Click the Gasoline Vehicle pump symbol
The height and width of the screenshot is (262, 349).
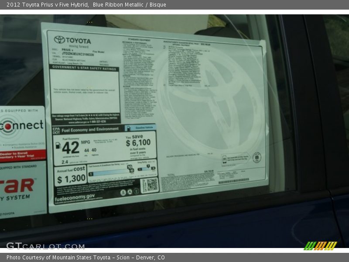tap(128, 128)
